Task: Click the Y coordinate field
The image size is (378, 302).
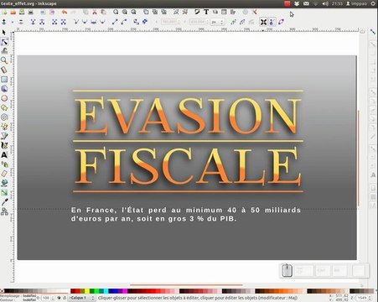Action: coord(199,22)
